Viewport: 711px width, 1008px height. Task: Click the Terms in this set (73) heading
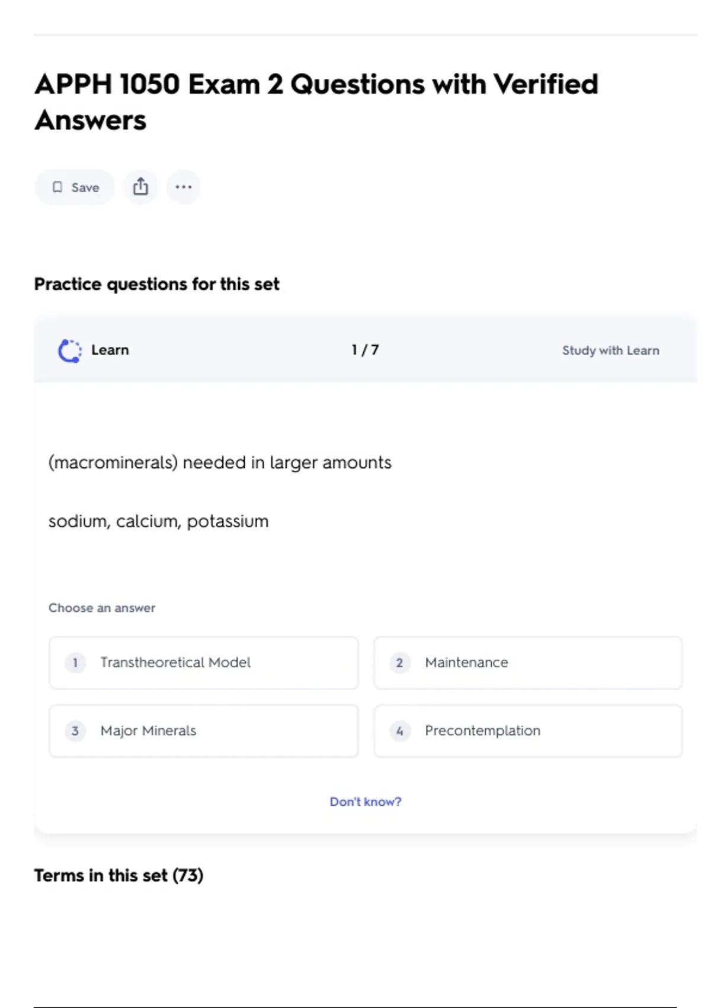click(118, 875)
